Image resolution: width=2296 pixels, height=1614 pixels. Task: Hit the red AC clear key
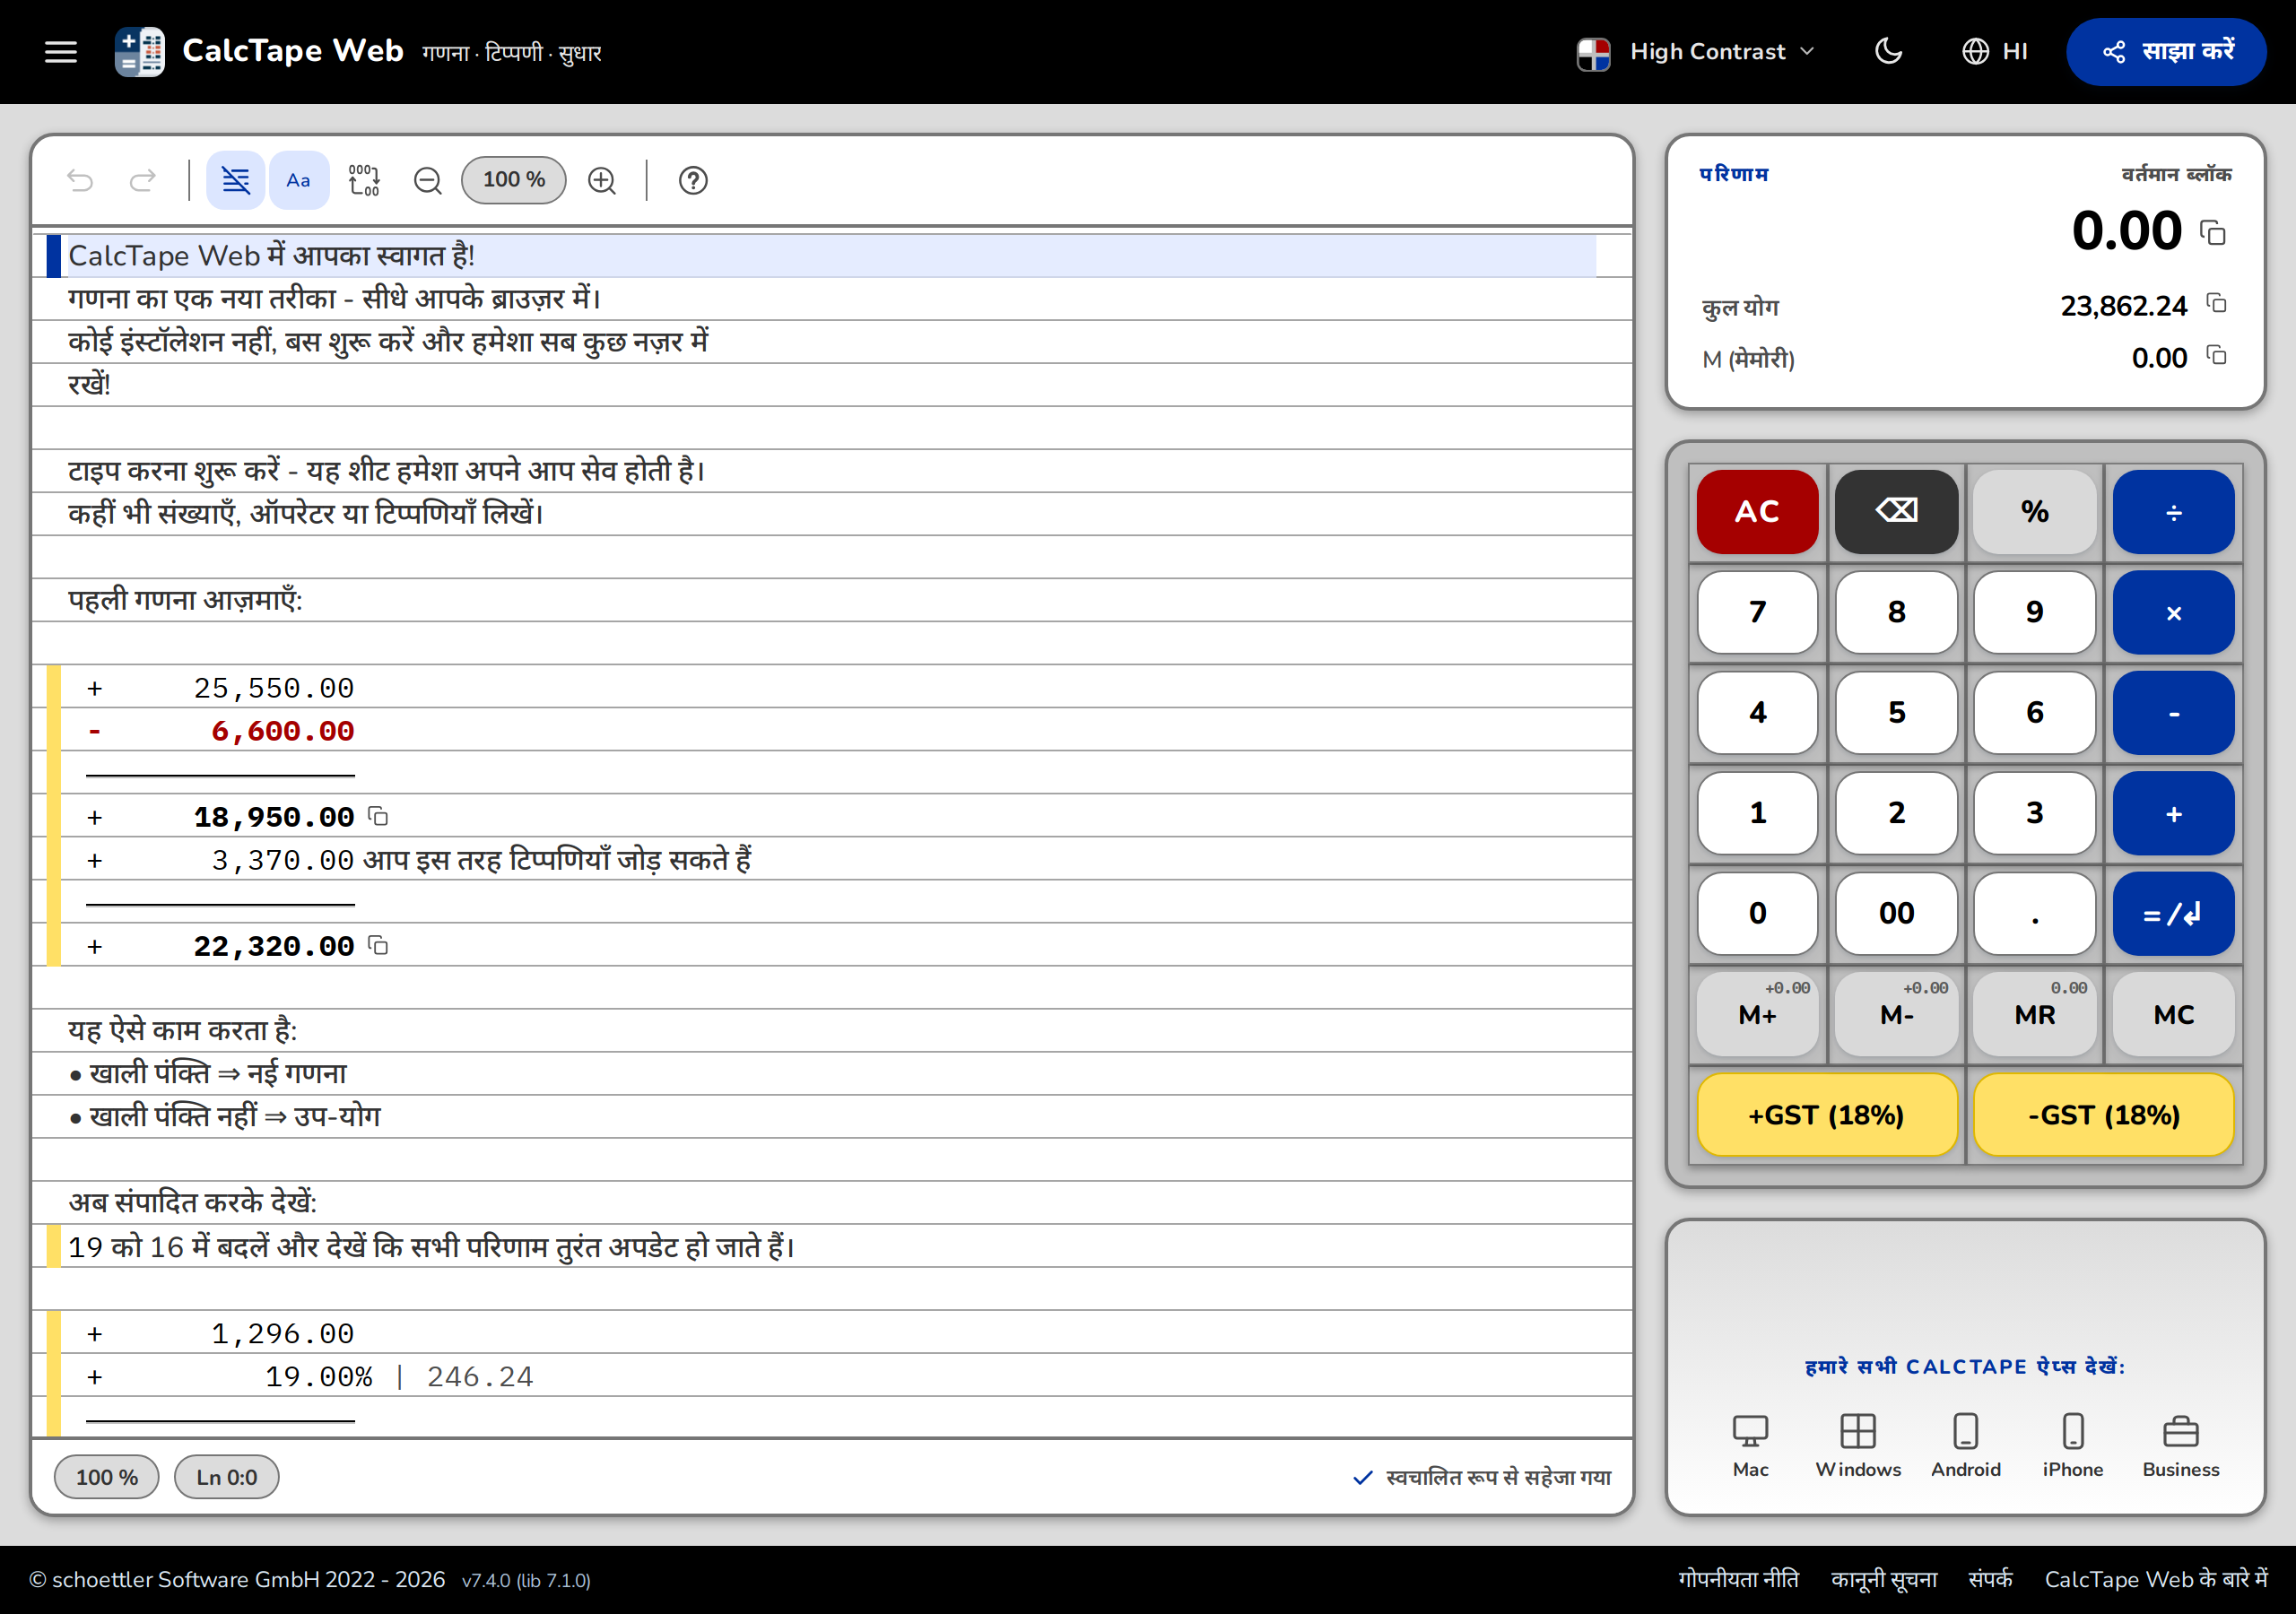coord(1757,512)
